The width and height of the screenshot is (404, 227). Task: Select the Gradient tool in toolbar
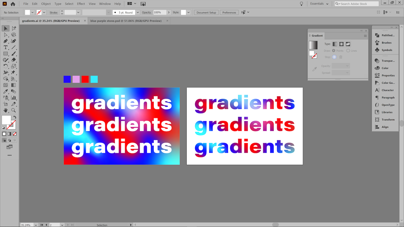14,85
